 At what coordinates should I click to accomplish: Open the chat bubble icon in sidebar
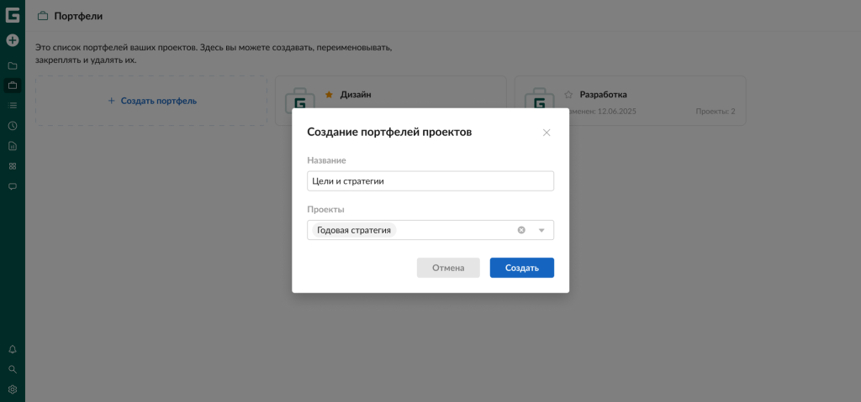[12, 186]
